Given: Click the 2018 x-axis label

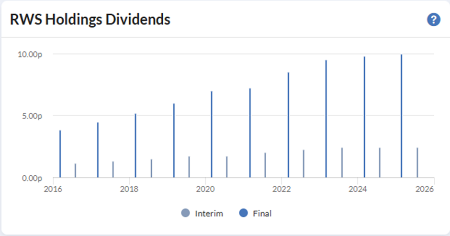Looking at the screenshot, I should [x=129, y=189].
